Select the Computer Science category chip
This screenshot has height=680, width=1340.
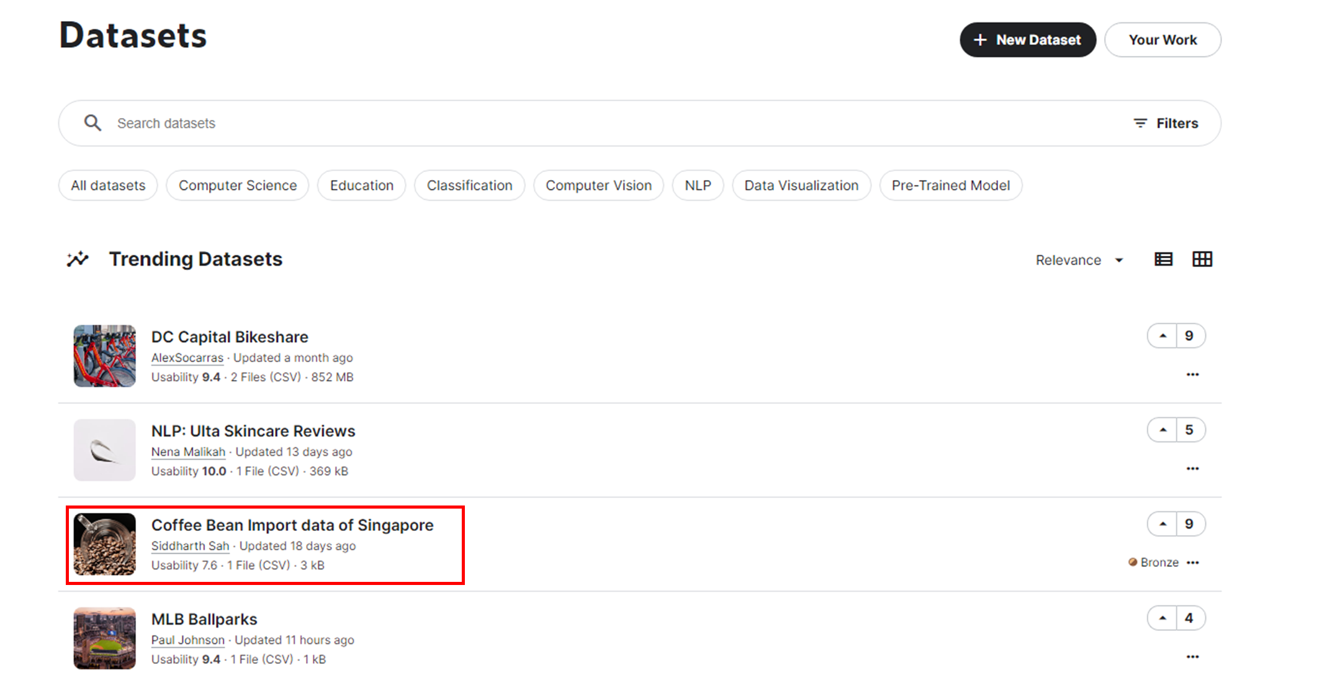click(238, 186)
